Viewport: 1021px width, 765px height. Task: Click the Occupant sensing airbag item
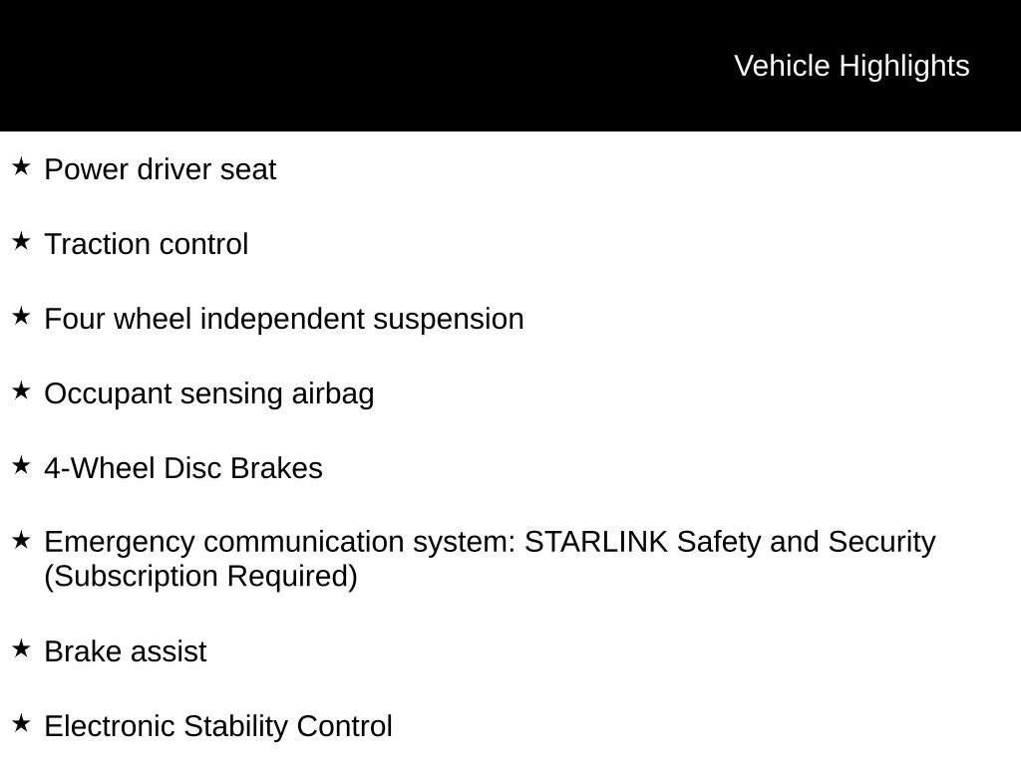[x=209, y=393]
